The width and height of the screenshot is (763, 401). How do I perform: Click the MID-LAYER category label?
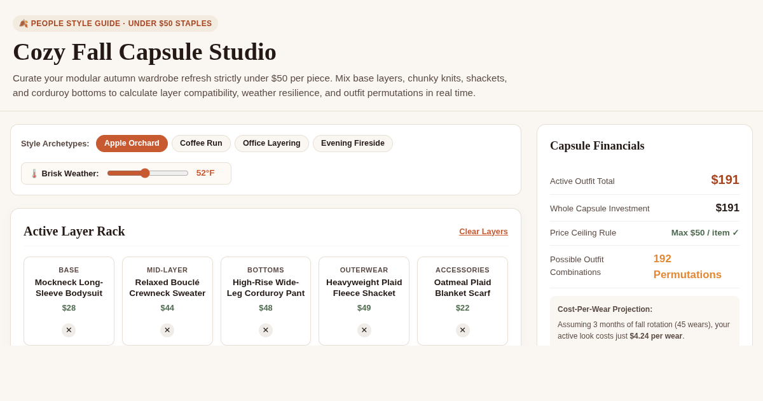167,270
